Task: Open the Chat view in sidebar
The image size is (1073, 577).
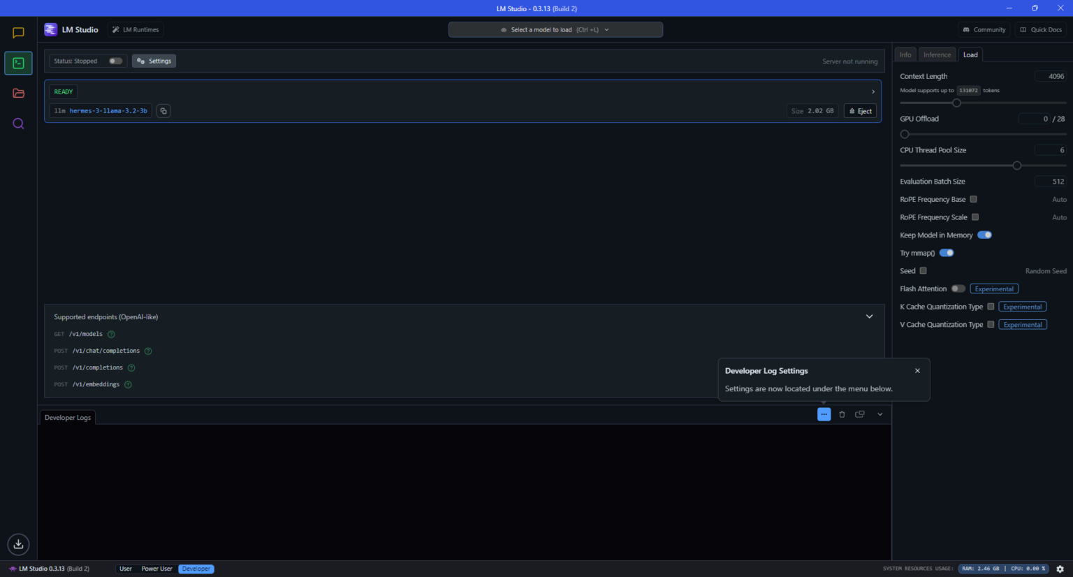Action: [18, 33]
